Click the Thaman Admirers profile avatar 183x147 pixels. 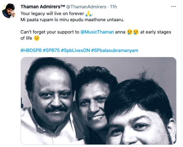pos(10,11)
